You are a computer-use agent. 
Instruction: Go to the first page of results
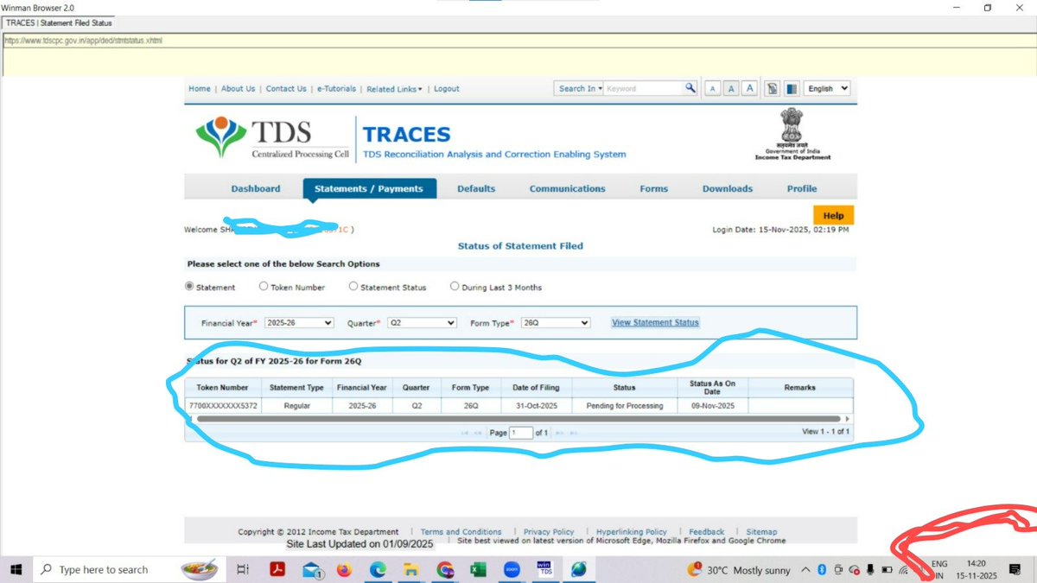click(465, 433)
